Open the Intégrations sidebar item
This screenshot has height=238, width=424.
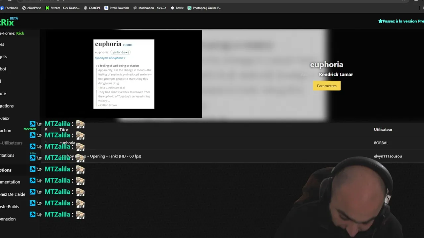point(7,106)
